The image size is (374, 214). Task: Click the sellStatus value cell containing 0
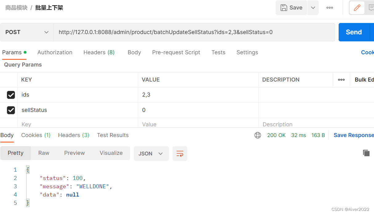(x=198, y=110)
